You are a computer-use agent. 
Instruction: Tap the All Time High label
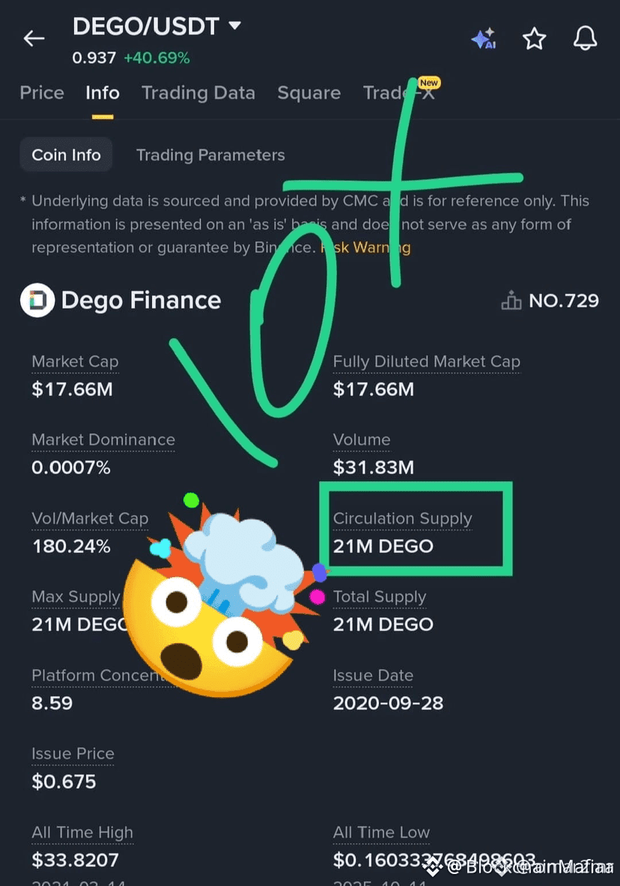click(x=82, y=832)
